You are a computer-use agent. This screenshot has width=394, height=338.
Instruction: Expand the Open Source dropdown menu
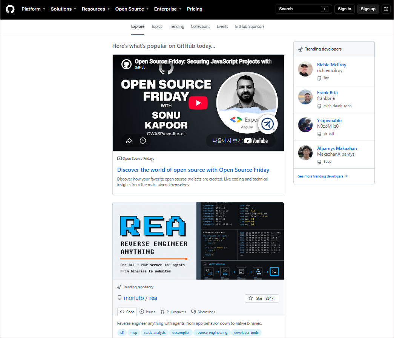132,9
